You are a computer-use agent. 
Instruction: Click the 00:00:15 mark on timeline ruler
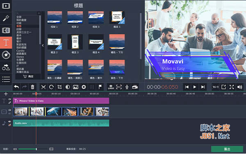[x=75, y=94]
